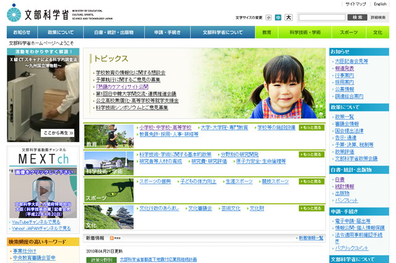Open the 申請・手続き navigation tab

coord(168,32)
